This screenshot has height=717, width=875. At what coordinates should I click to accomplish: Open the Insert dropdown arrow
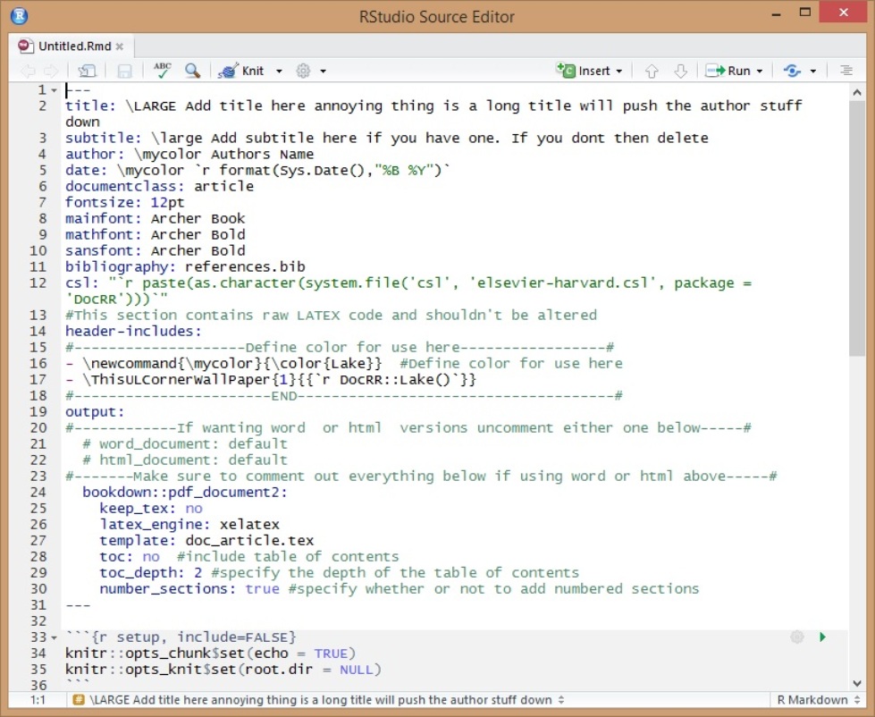coord(618,72)
